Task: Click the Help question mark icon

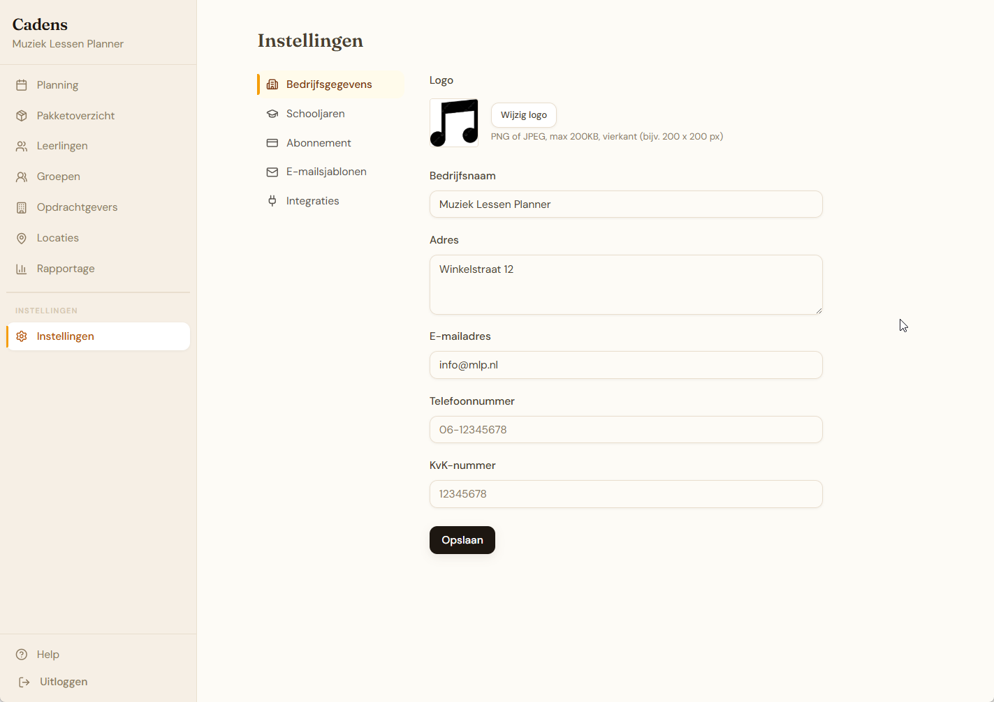Action: click(x=22, y=655)
